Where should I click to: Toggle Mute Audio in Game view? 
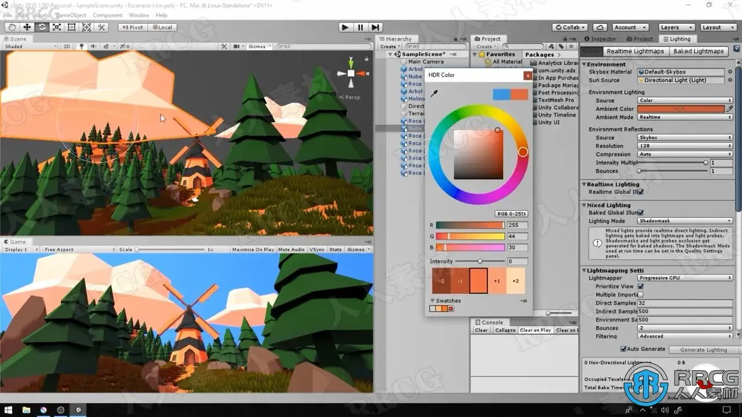[291, 250]
